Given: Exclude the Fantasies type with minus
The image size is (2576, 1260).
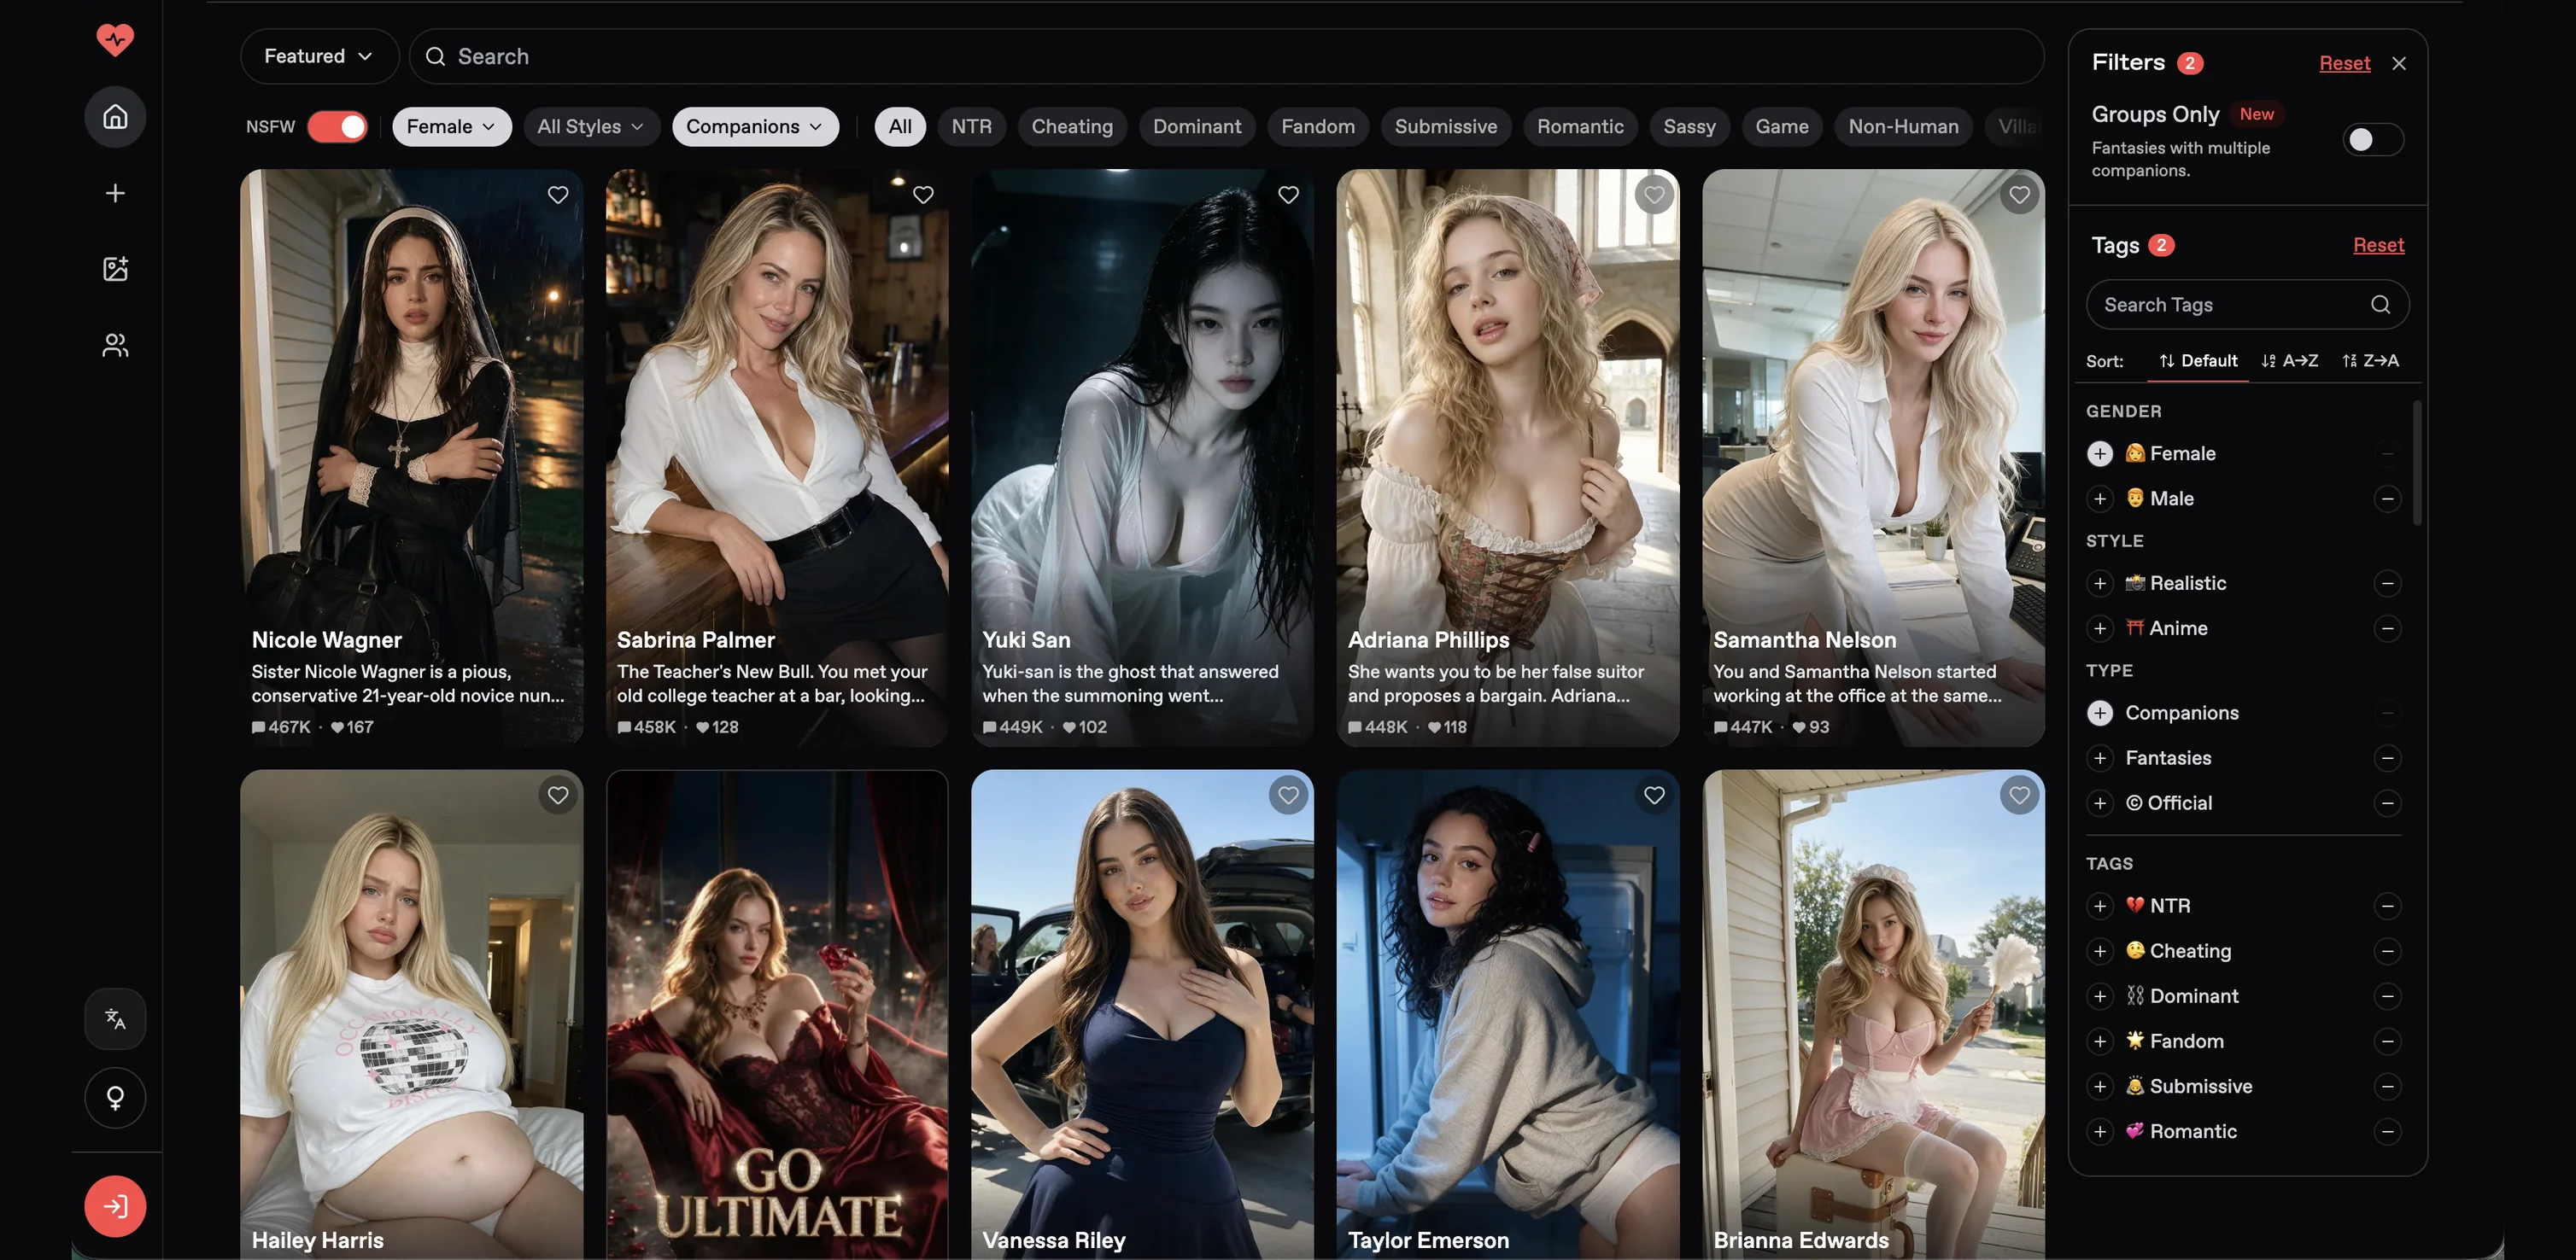Looking at the screenshot, I should click(x=2387, y=758).
